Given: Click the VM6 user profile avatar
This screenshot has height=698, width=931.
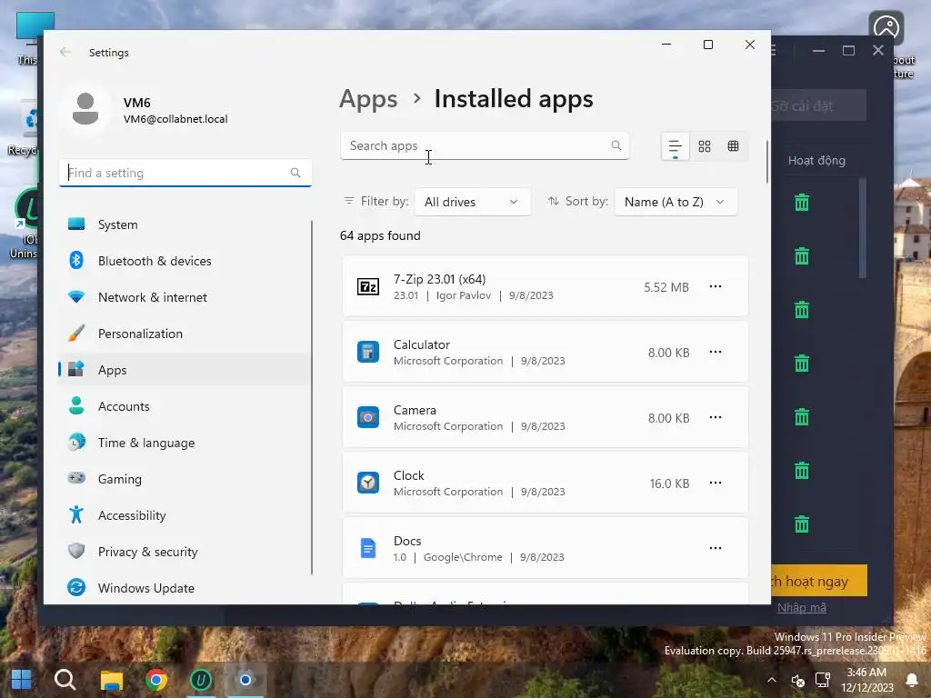Looking at the screenshot, I should [85, 109].
